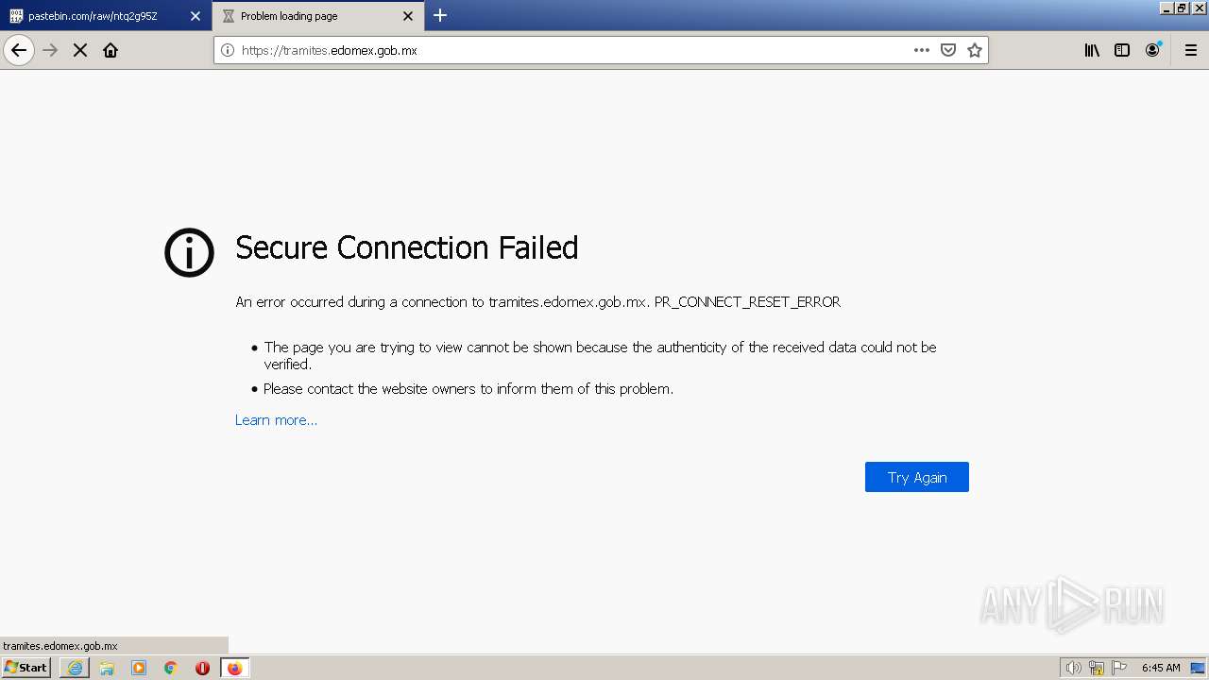Open the Learn more link
Viewport: 1209px width, 680px height.
[276, 420]
